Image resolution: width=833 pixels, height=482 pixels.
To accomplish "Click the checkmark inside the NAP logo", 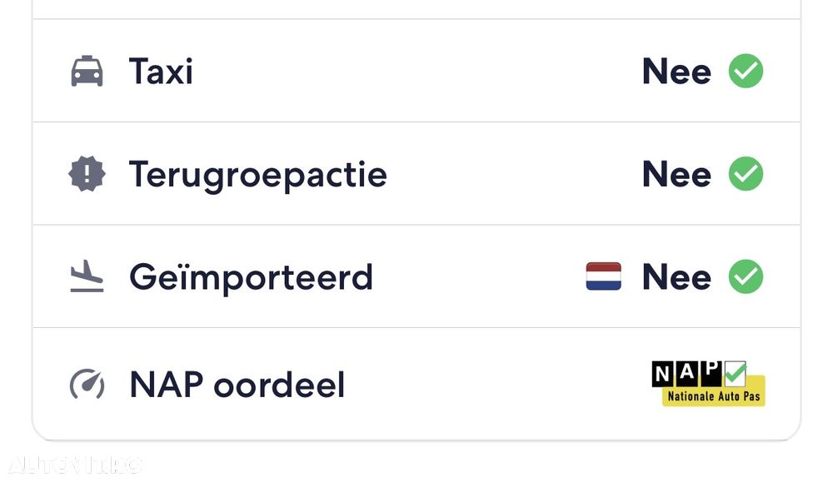I will click(x=735, y=372).
